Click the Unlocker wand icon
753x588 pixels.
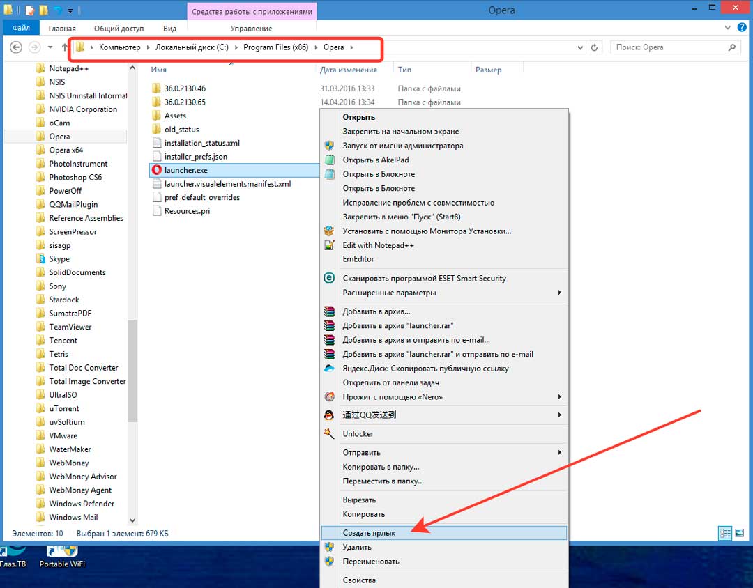pyautogui.click(x=329, y=433)
